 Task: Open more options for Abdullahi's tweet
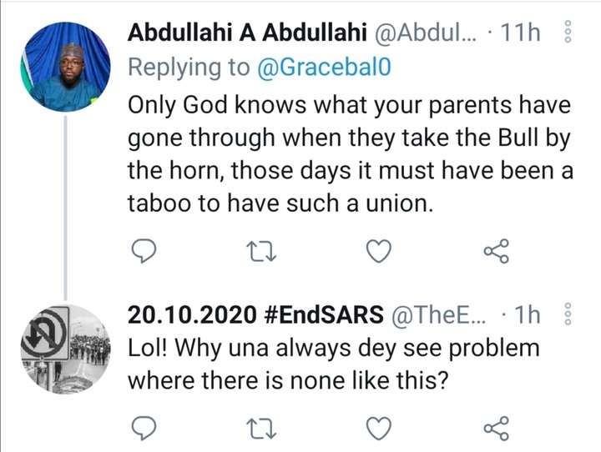tap(568, 32)
